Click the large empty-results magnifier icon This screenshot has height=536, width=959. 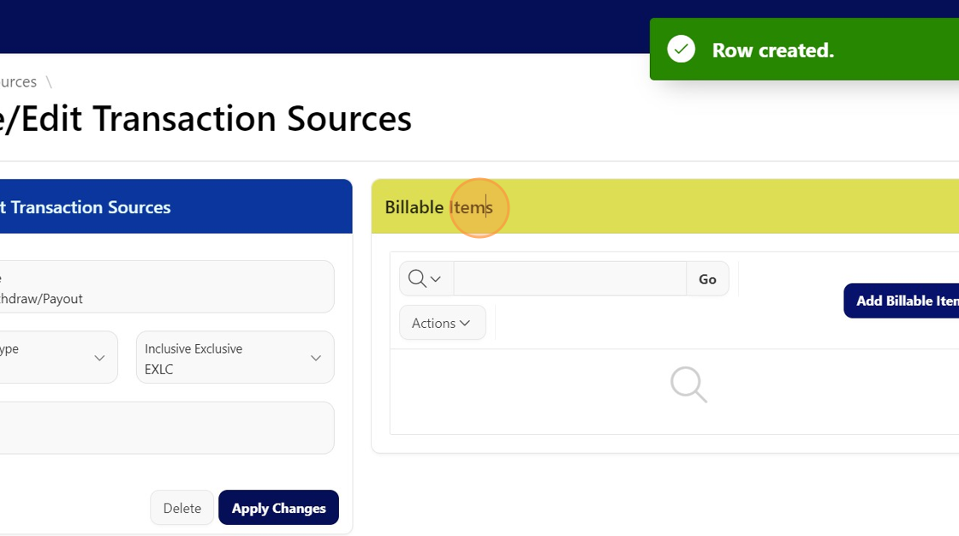pyautogui.click(x=688, y=384)
